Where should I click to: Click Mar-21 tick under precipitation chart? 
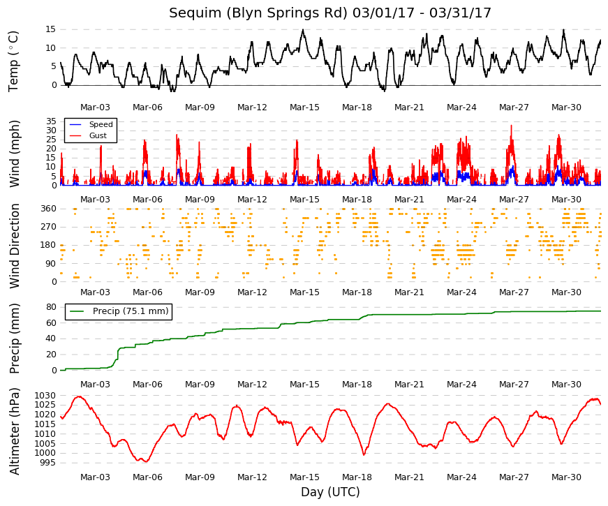tap(409, 385)
